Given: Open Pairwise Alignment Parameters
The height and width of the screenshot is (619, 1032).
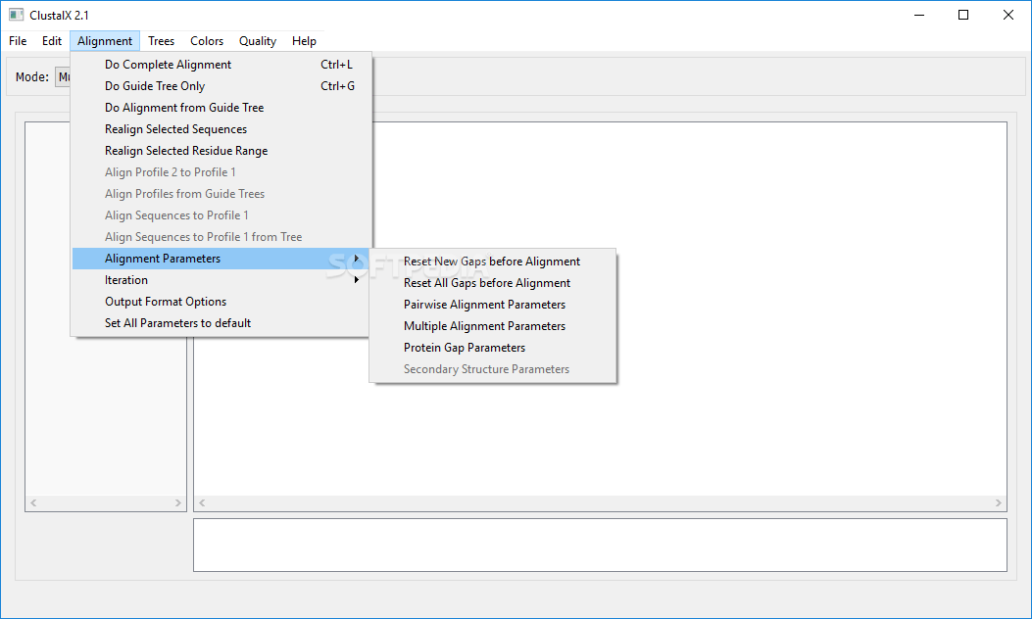Looking at the screenshot, I should 492,305.
